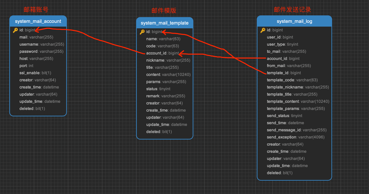Click the send_message_id column row

(296, 130)
